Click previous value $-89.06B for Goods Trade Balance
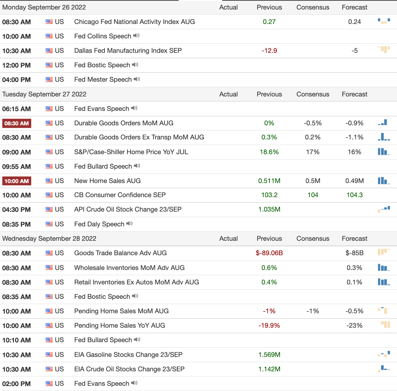 [x=269, y=253]
